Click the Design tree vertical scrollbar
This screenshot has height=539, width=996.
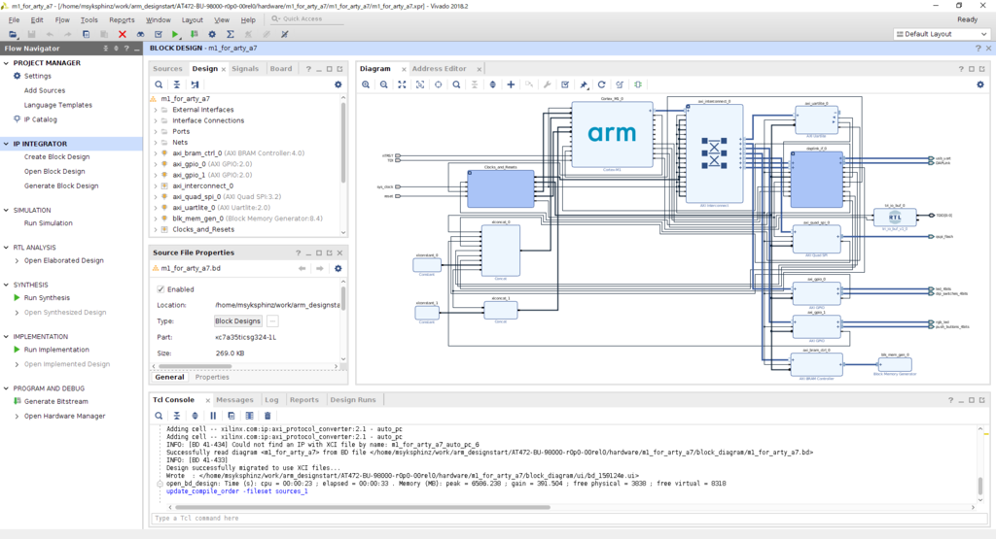coord(343,142)
